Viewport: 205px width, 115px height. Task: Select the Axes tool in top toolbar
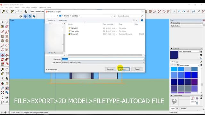coord(21,11)
